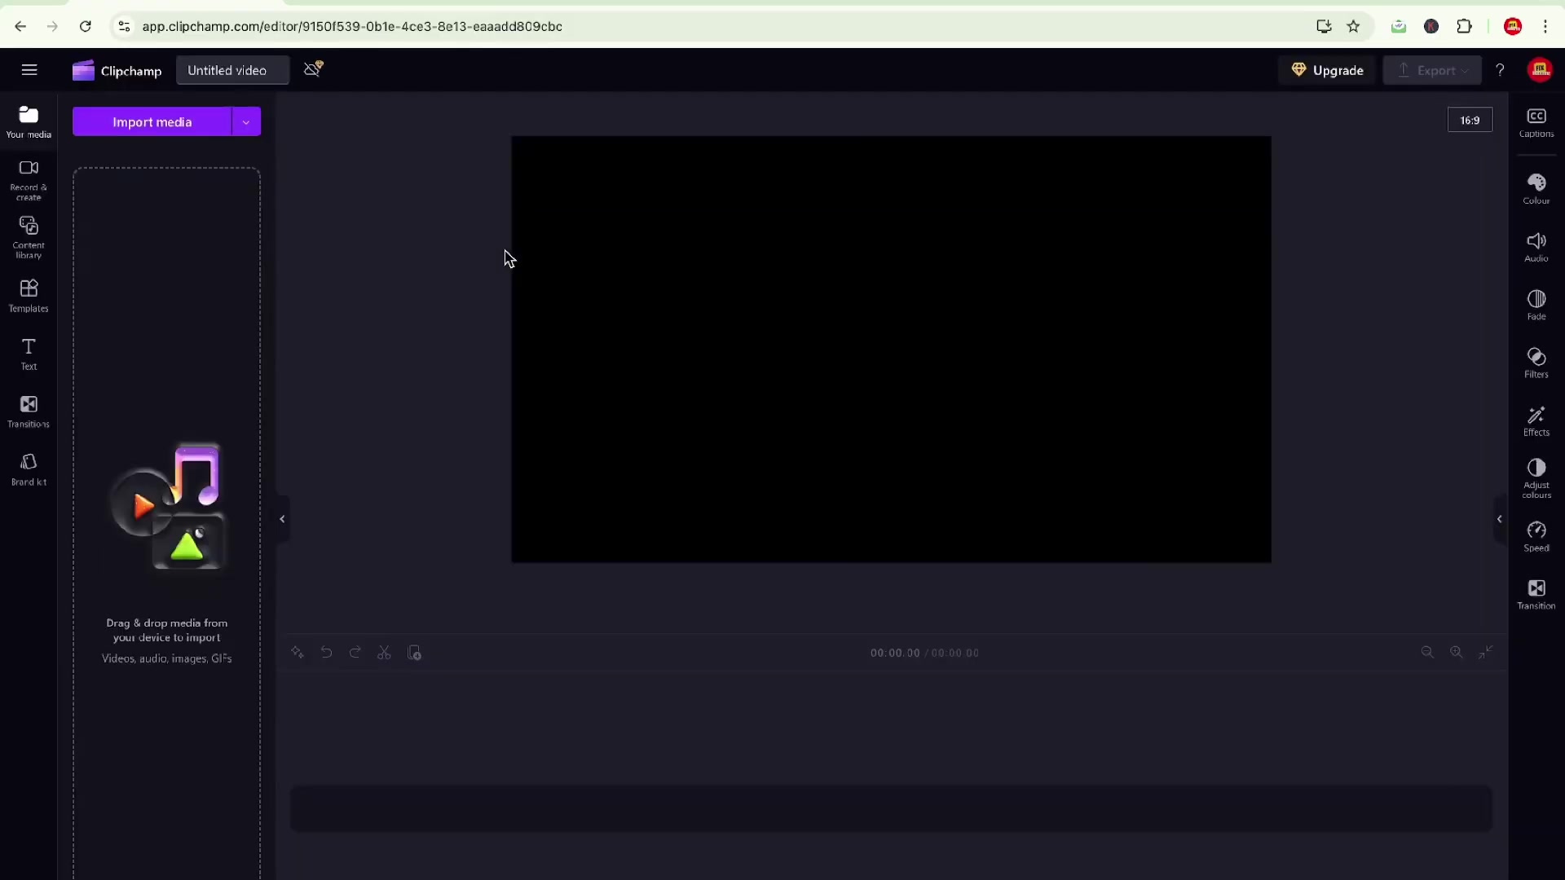Open the Transitions sidebar panel
This screenshot has width=1565, height=880.
pos(29,410)
